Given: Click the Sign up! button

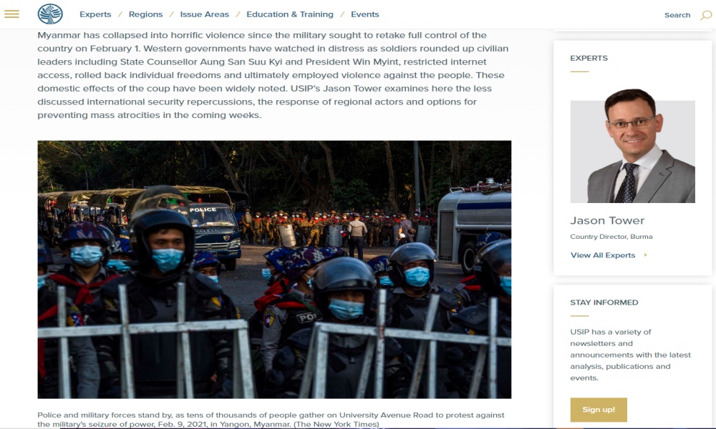Looking at the screenshot, I should (598, 410).
